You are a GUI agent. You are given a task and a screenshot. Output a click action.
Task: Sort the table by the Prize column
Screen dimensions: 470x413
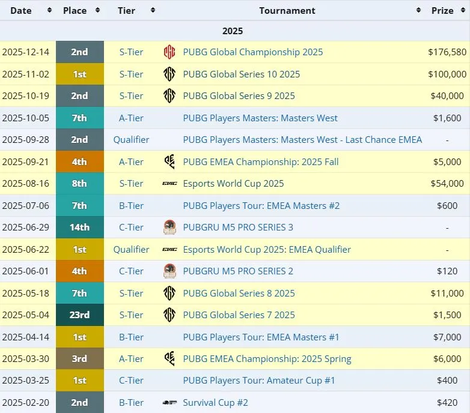tap(463, 10)
